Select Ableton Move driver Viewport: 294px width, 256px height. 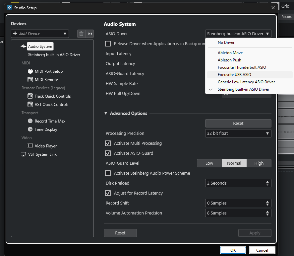click(250, 53)
